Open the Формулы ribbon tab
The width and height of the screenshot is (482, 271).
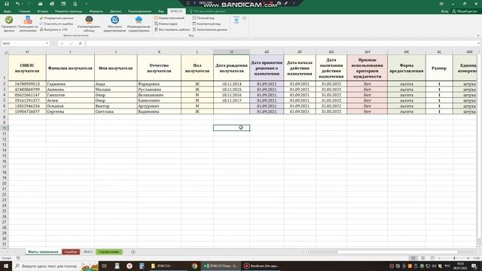coord(96,11)
